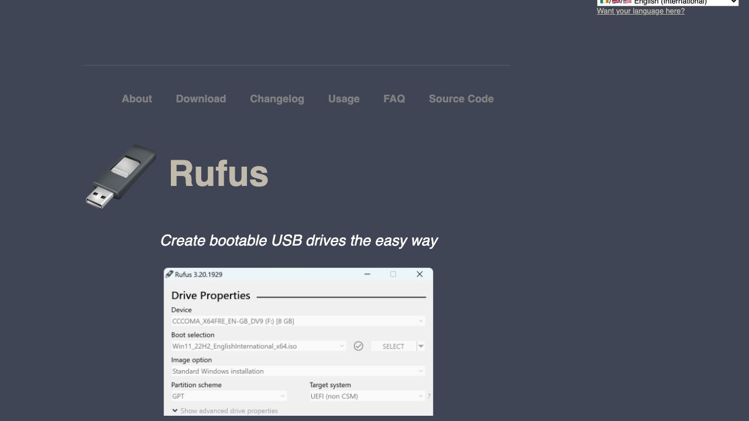Click the SELECT button in Rufus
The image size is (749, 421).
click(x=393, y=346)
